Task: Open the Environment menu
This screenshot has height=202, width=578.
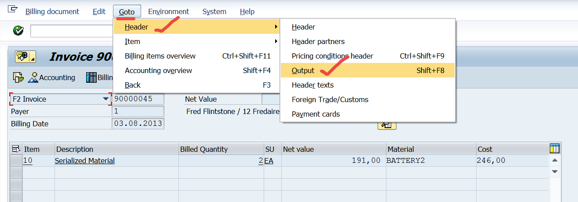Action: tap(168, 11)
